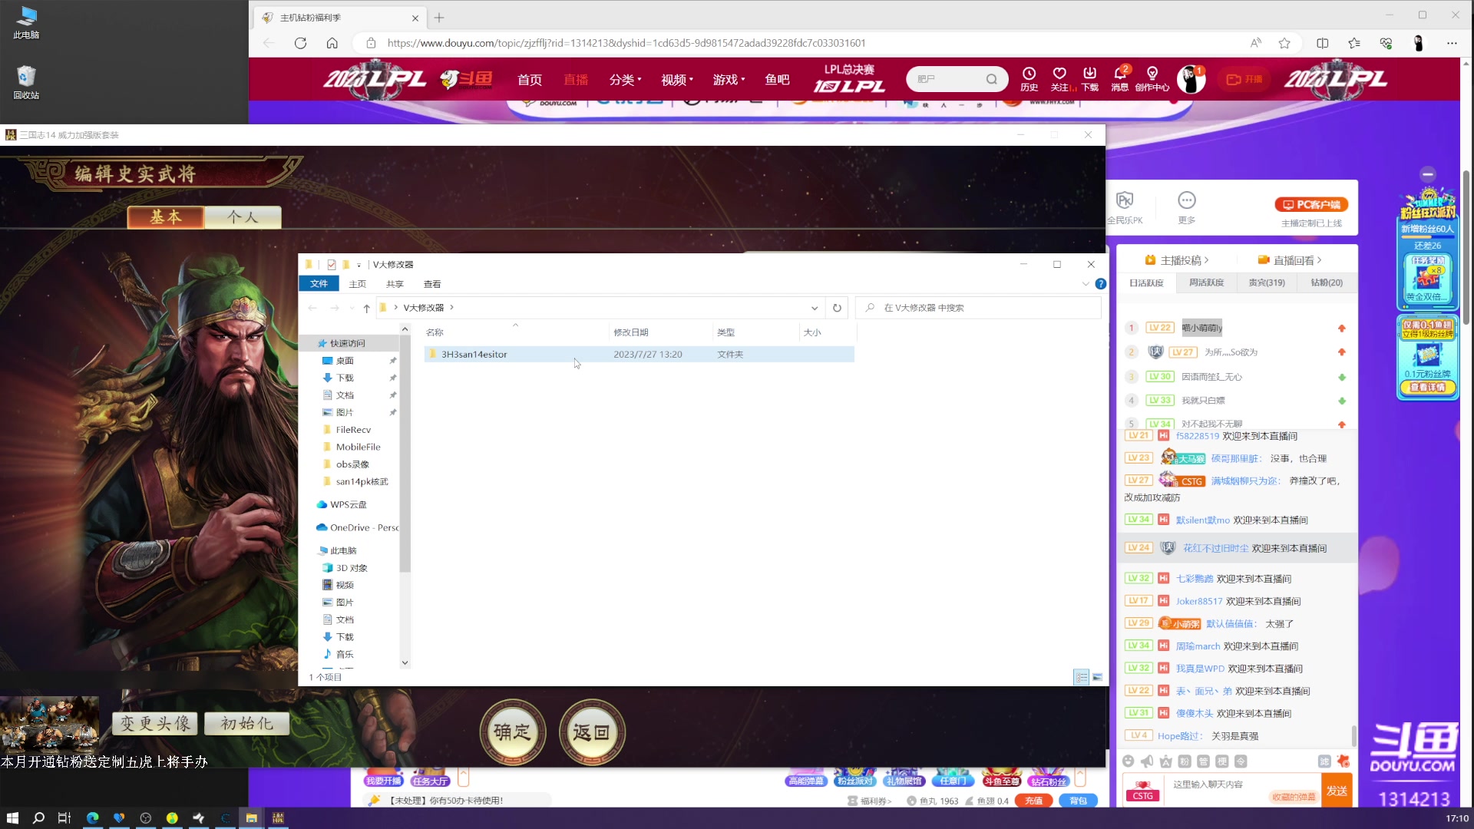Click 发送 send button in chat

1337,791
